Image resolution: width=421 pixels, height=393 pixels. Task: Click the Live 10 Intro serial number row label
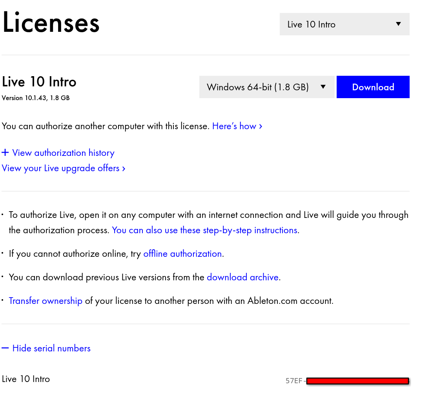coord(26,379)
